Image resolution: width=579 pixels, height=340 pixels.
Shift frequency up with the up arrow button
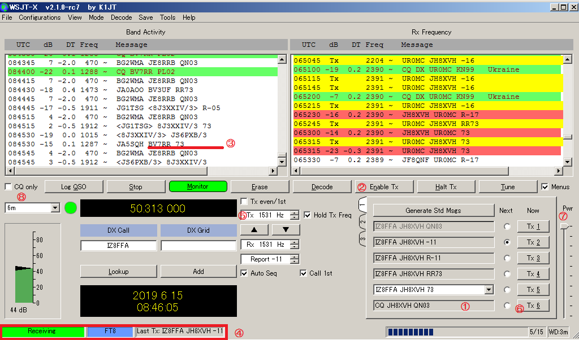254,230
